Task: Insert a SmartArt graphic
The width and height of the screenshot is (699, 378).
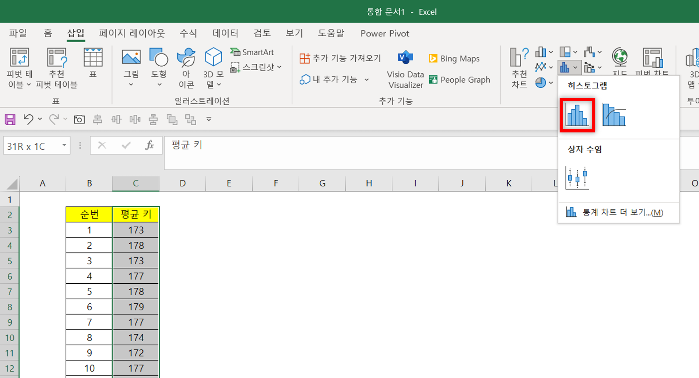Action: click(x=252, y=52)
